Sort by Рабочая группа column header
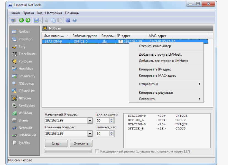The height and width of the screenshot is (165, 228). 85,36
